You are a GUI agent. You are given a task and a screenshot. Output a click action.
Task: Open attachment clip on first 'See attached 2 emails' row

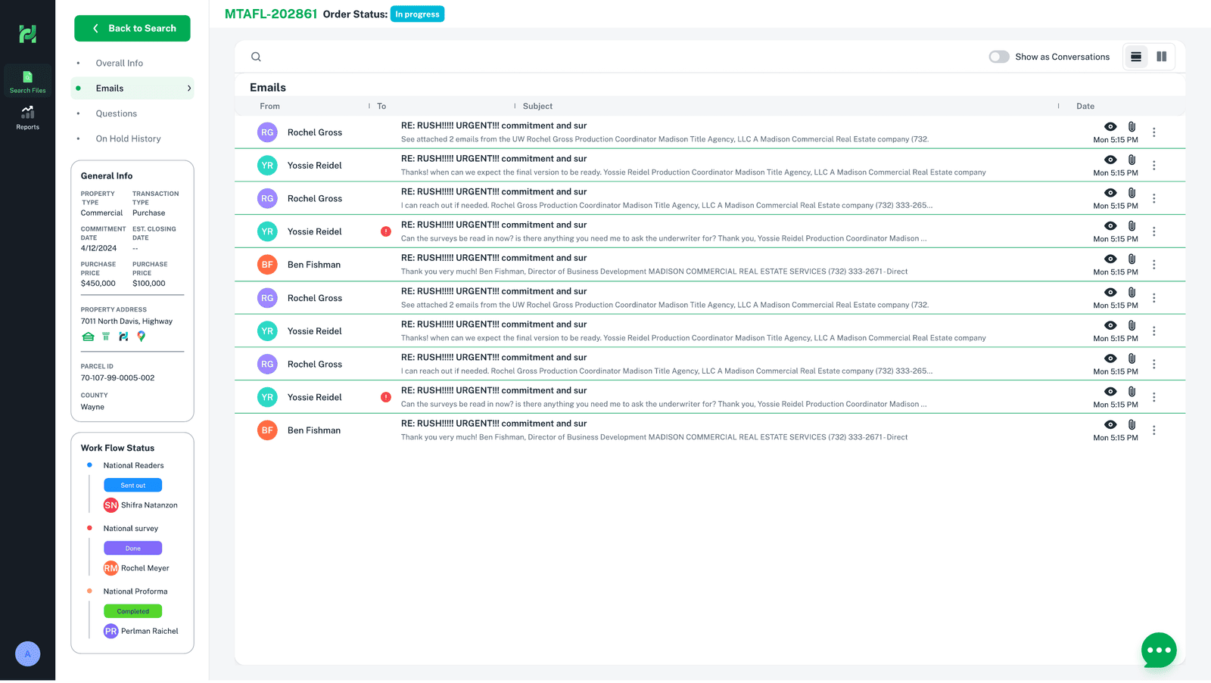tap(1132, 127)
